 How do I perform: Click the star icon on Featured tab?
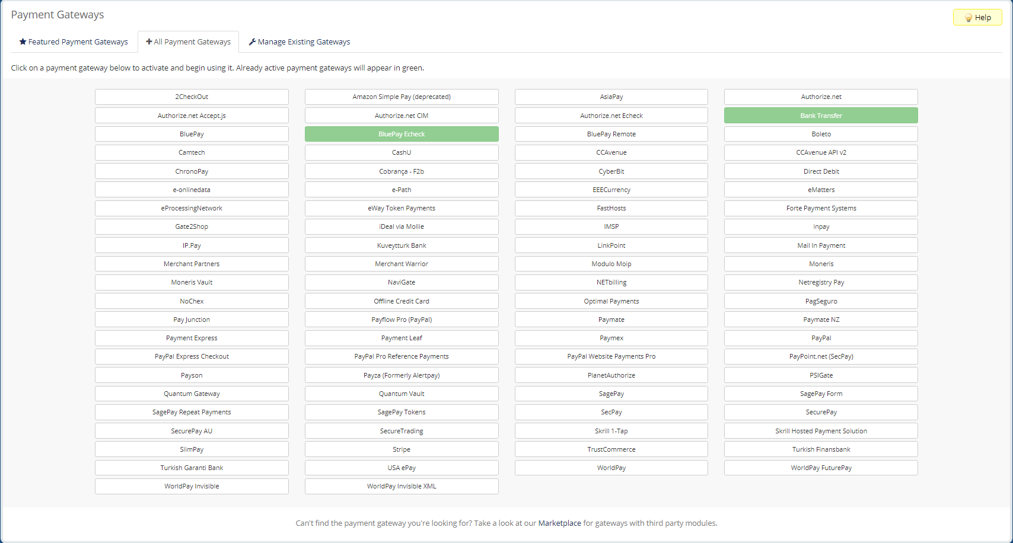23,41
